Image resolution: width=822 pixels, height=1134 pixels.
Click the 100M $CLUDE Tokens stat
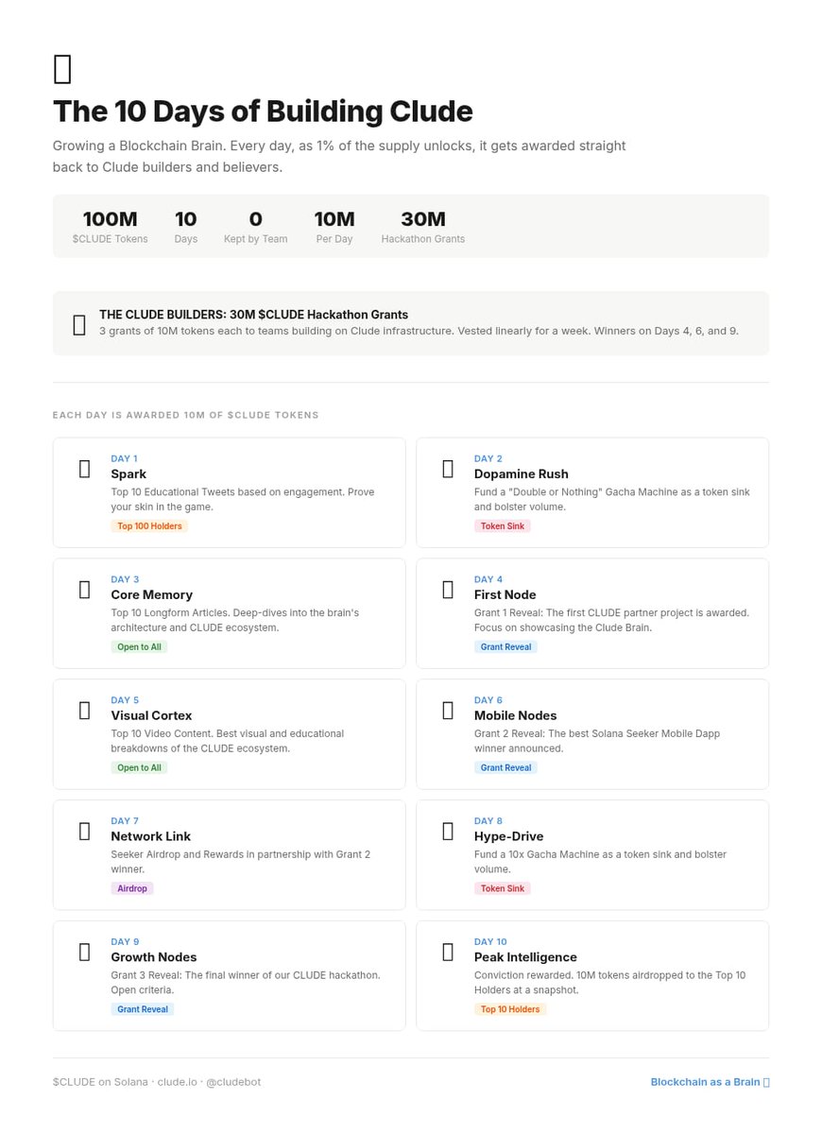point(110,227)
